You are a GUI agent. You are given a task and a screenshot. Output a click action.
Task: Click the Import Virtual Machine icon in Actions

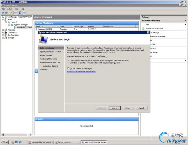[x=143, y=28]
